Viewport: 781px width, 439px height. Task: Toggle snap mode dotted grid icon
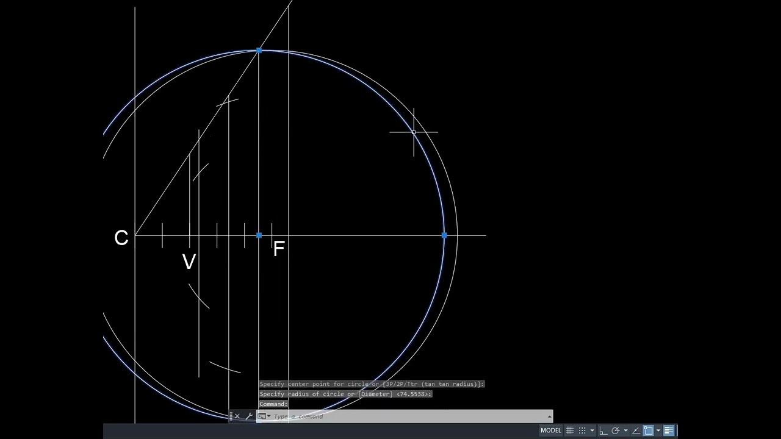pyautogui.click(x=582, y=430)
